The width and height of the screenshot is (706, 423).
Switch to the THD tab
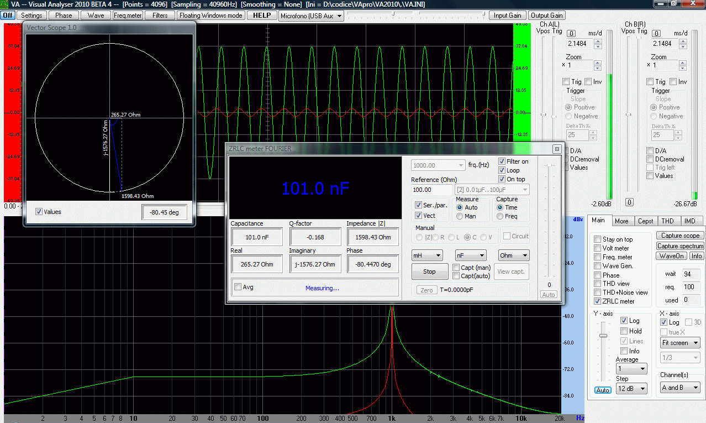(x=667, y=221)
